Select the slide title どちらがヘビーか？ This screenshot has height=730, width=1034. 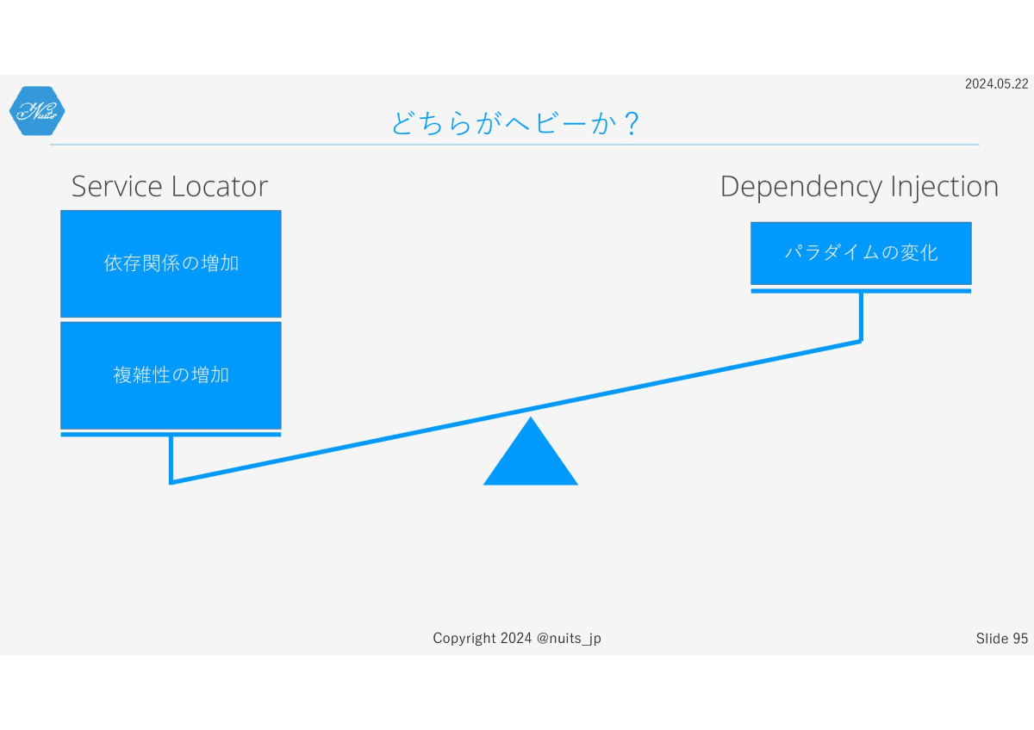coord(515,124)
